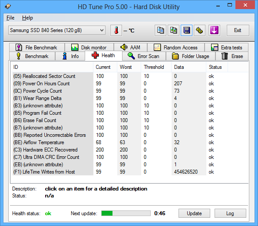
Task: Click the 0:46 countdown timer
Action: (x=159, y=213)
